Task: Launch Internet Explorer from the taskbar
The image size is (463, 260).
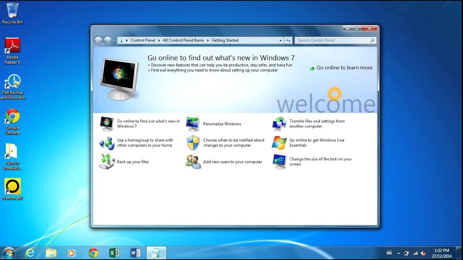Action: tap(30, 253)
